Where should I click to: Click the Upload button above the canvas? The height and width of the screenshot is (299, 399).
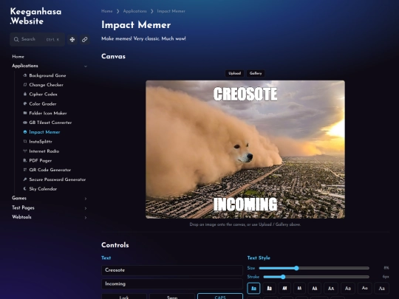pos(234,73)
